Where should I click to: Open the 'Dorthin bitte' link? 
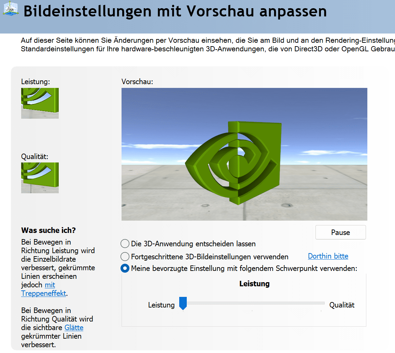pos(328,256)
